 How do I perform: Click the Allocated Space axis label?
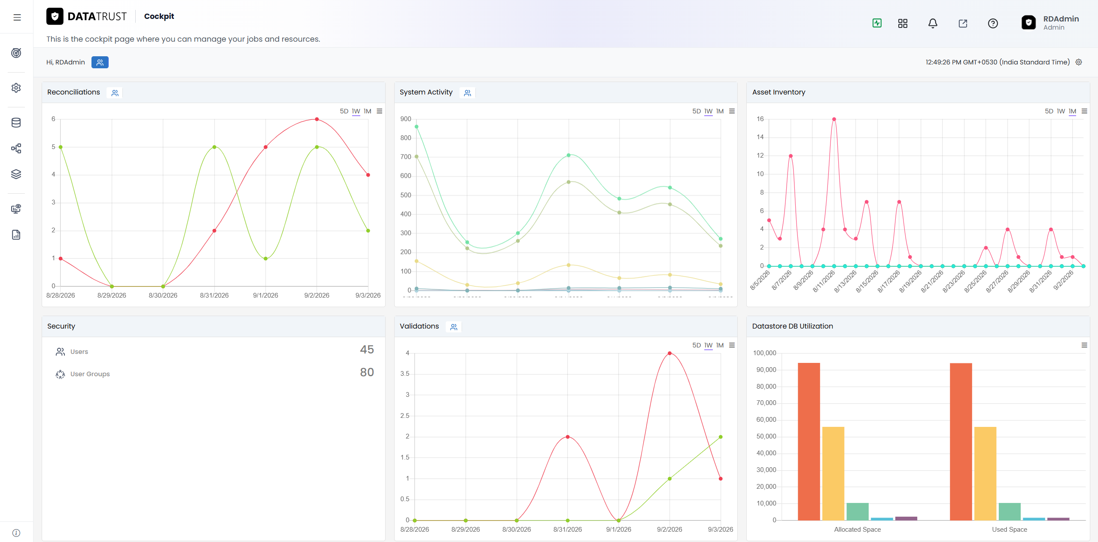858,530
